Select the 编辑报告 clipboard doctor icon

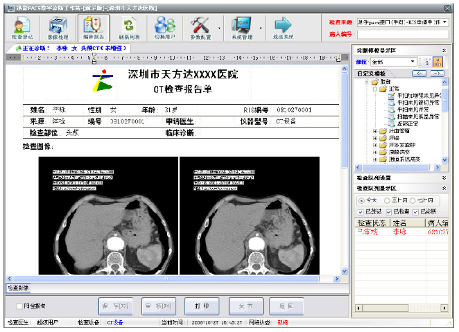point(94,28)
